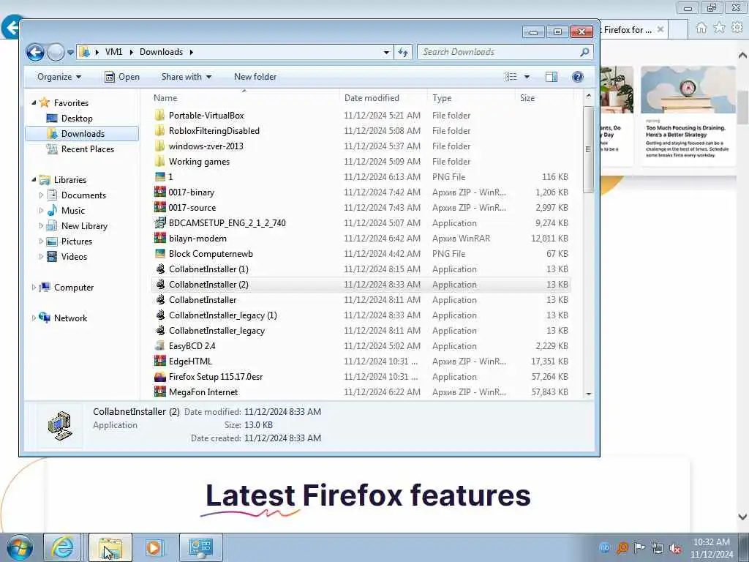
Task: Select Desktop in Favorites
Action: pyautogui.click(x=76, y=119)
